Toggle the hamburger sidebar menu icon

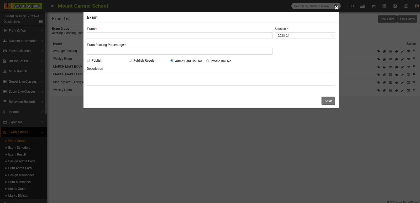tap(52, 6)
